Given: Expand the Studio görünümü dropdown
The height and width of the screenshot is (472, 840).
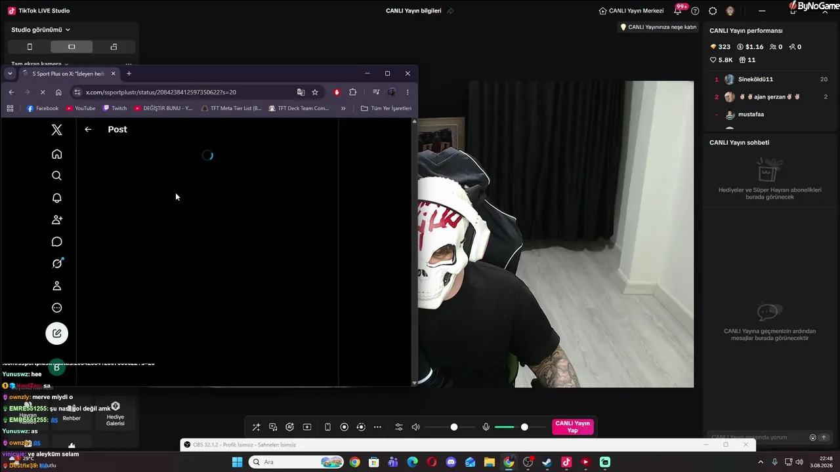Looking at the screenshot, I should (41, 29).
